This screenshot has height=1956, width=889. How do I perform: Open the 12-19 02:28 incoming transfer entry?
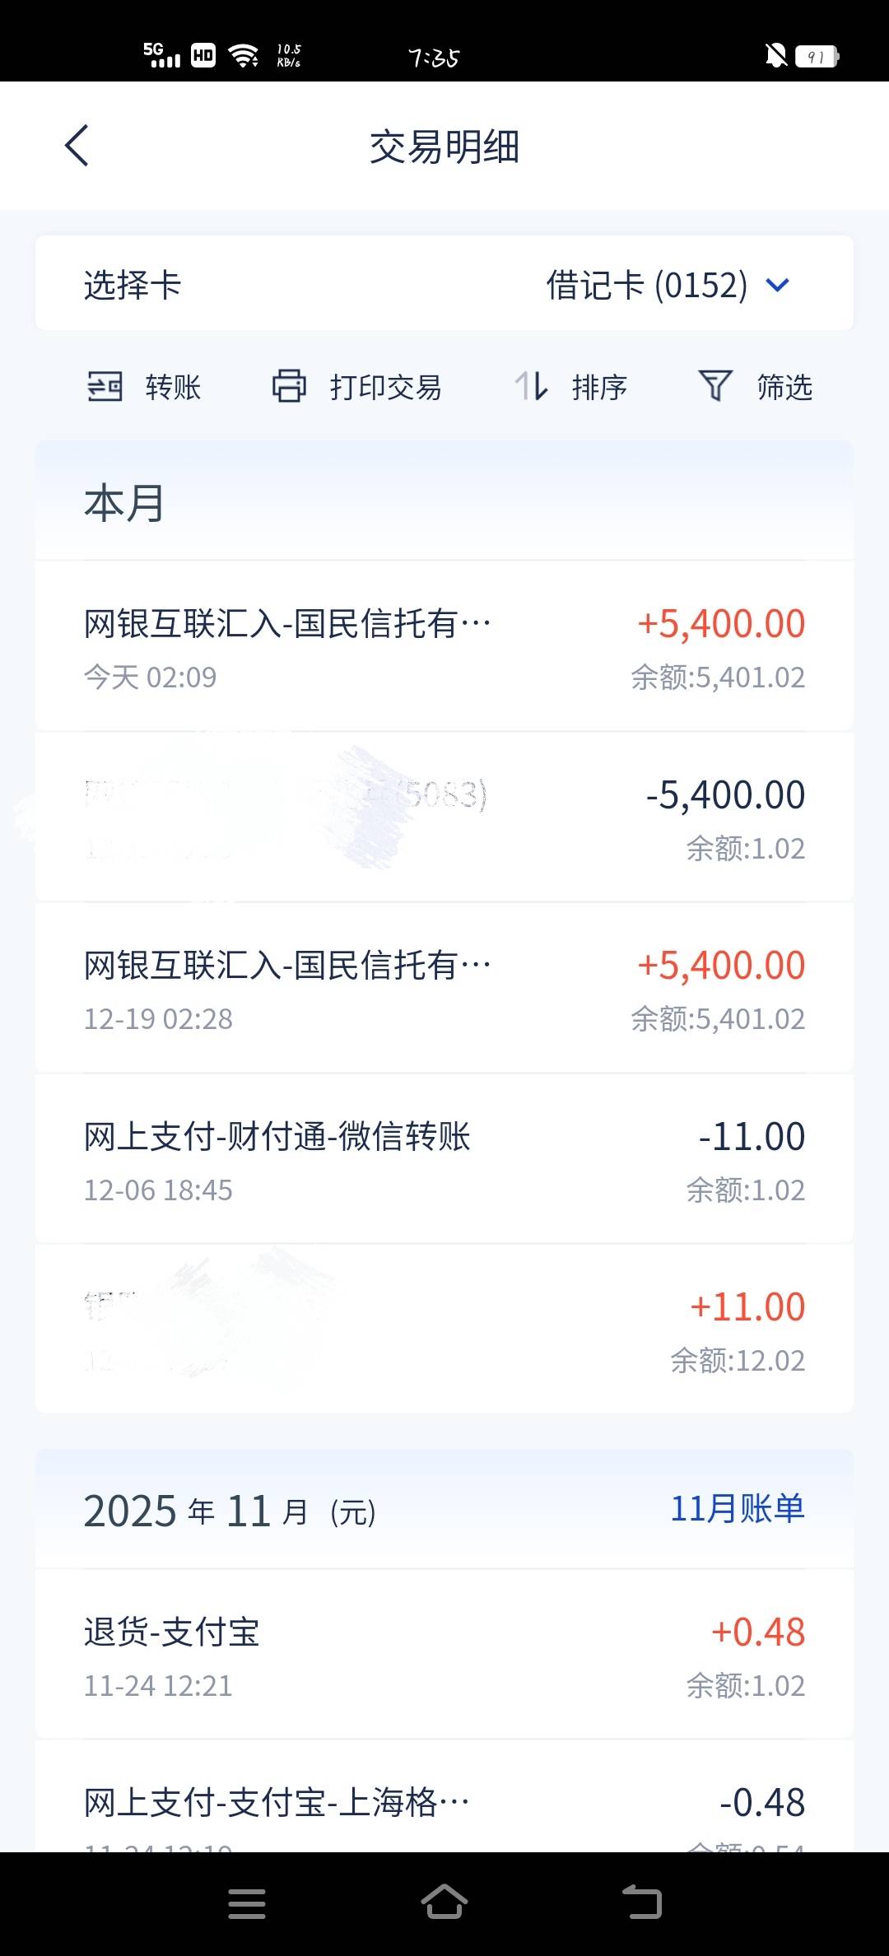click(444, 990)
